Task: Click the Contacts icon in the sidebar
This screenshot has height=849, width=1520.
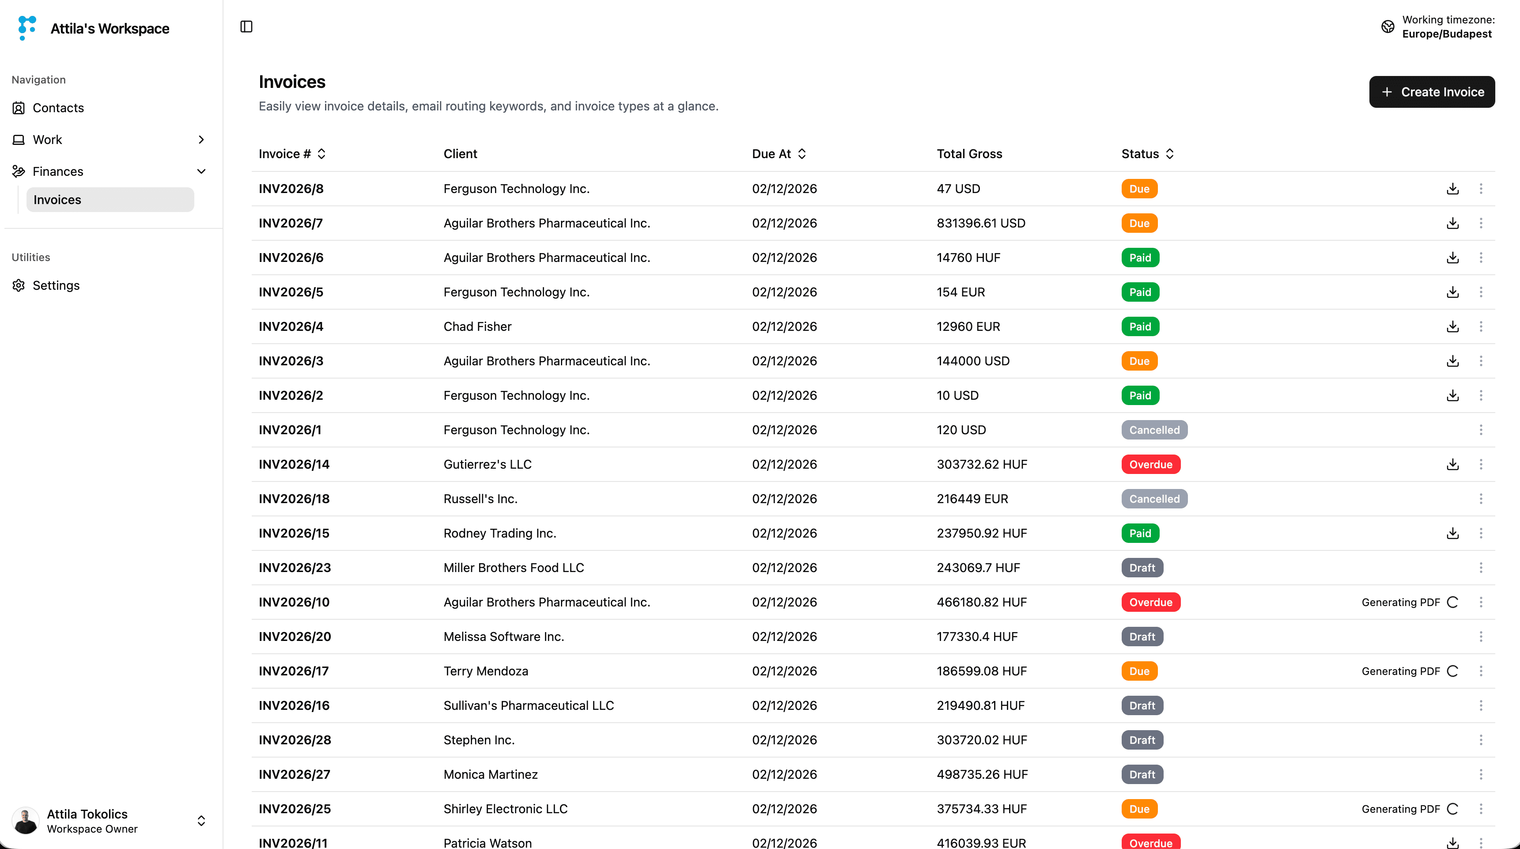Action: pyautogui.click(x=18, y=108)
